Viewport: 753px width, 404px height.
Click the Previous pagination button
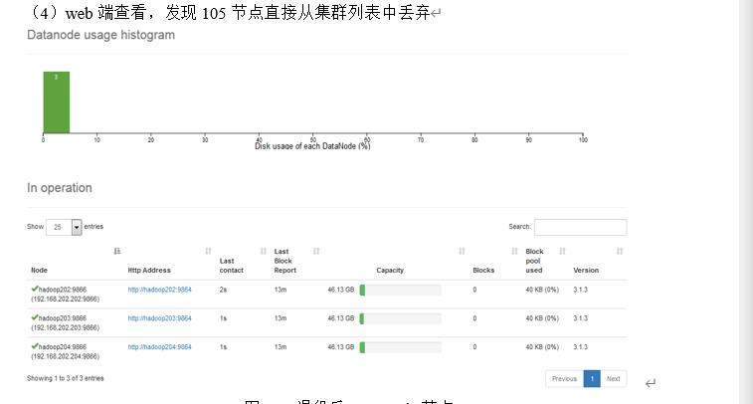pos(564,379)
